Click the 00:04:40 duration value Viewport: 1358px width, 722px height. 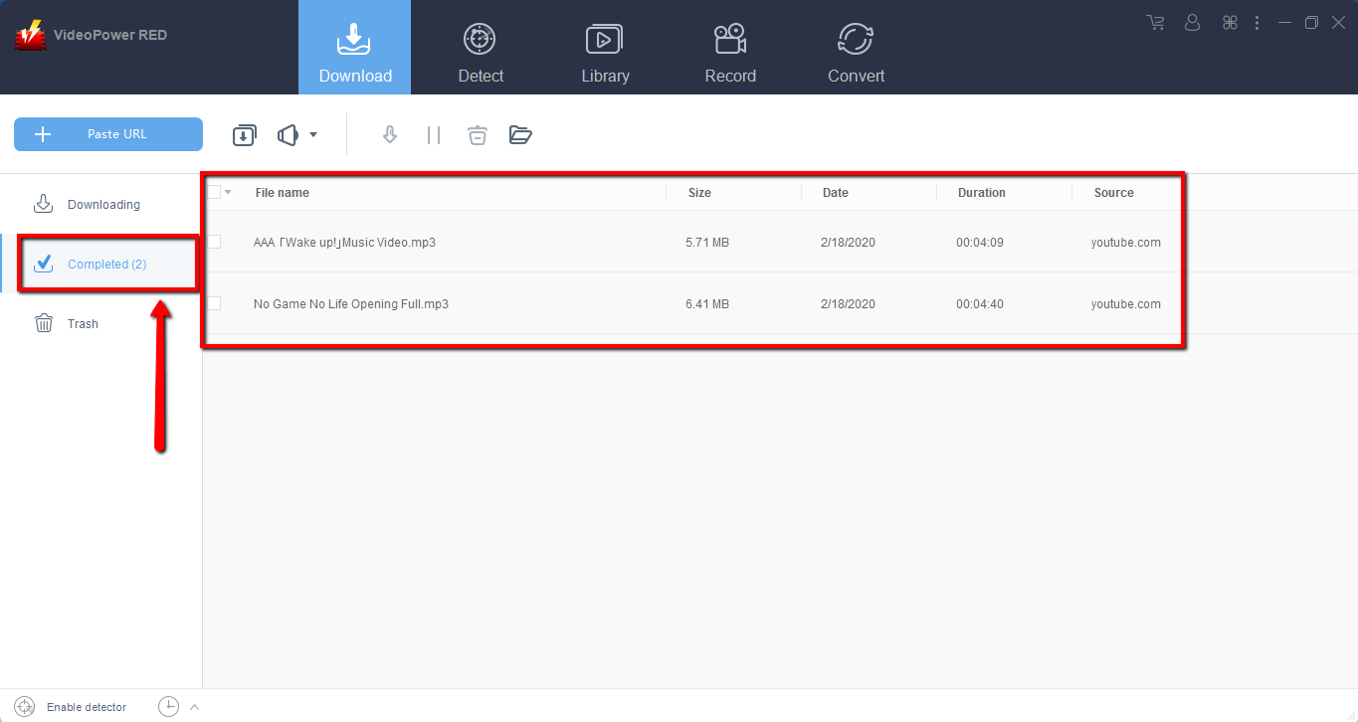(980, 304)
